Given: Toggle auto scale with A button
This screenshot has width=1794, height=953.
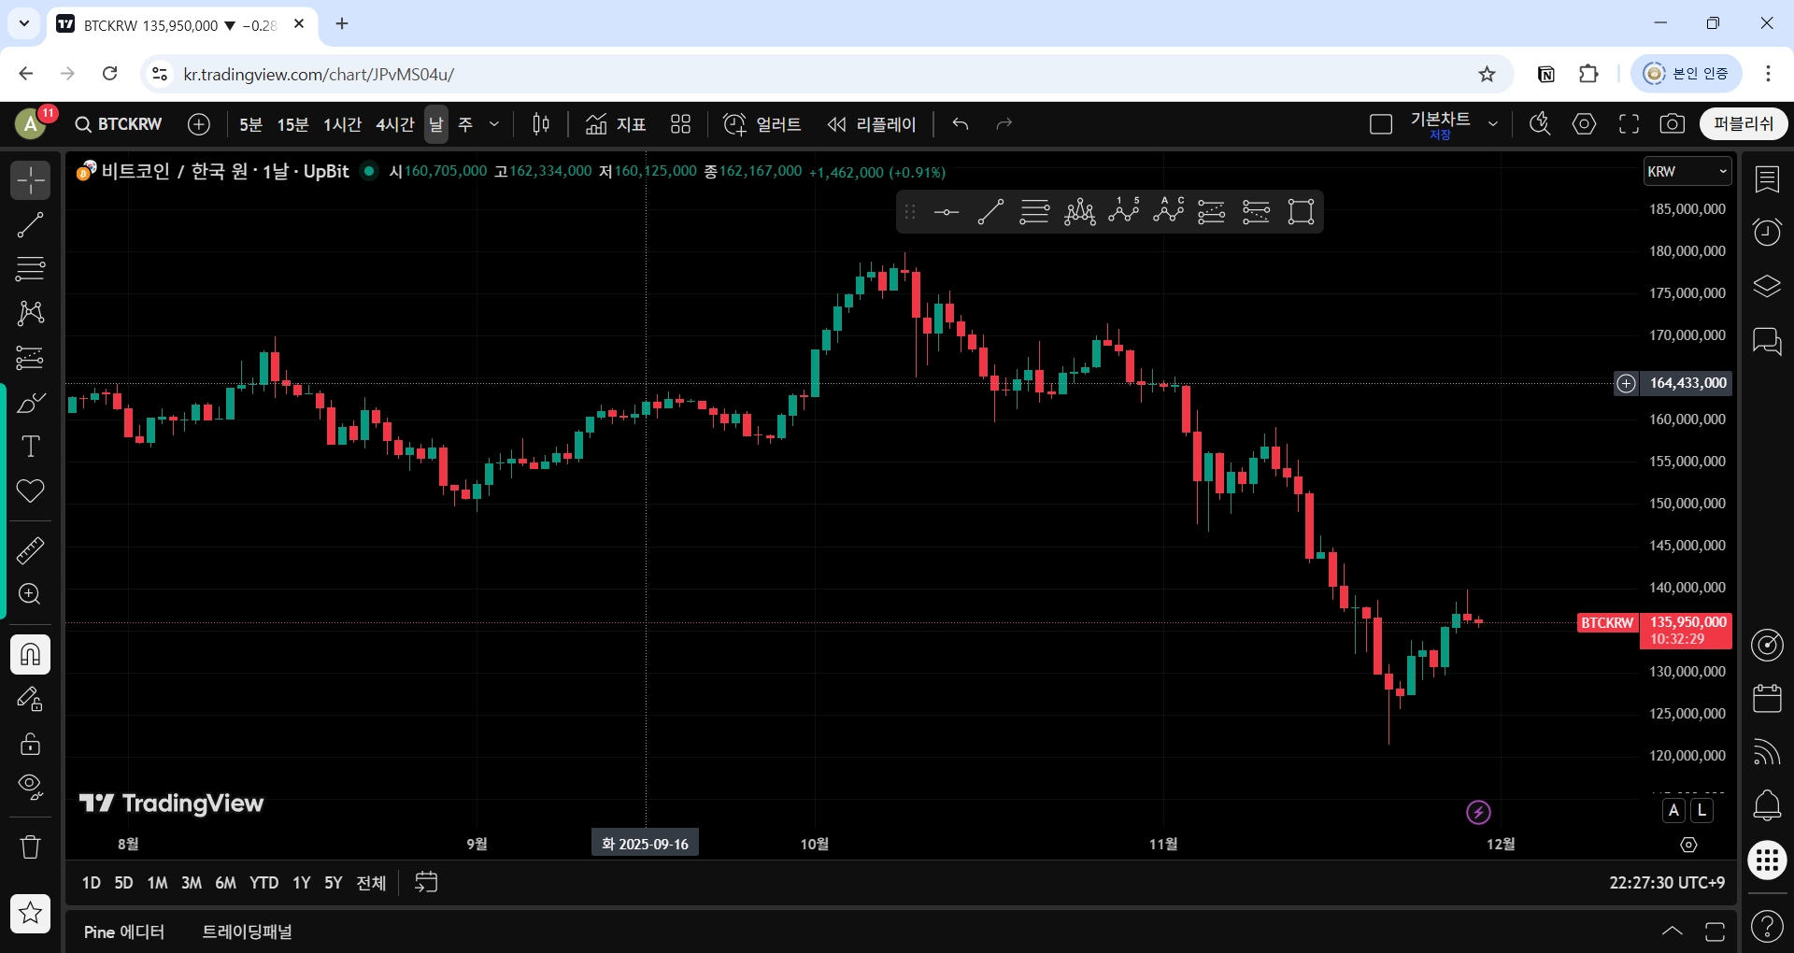Looking at the screenshot, I should [1674, 811].
